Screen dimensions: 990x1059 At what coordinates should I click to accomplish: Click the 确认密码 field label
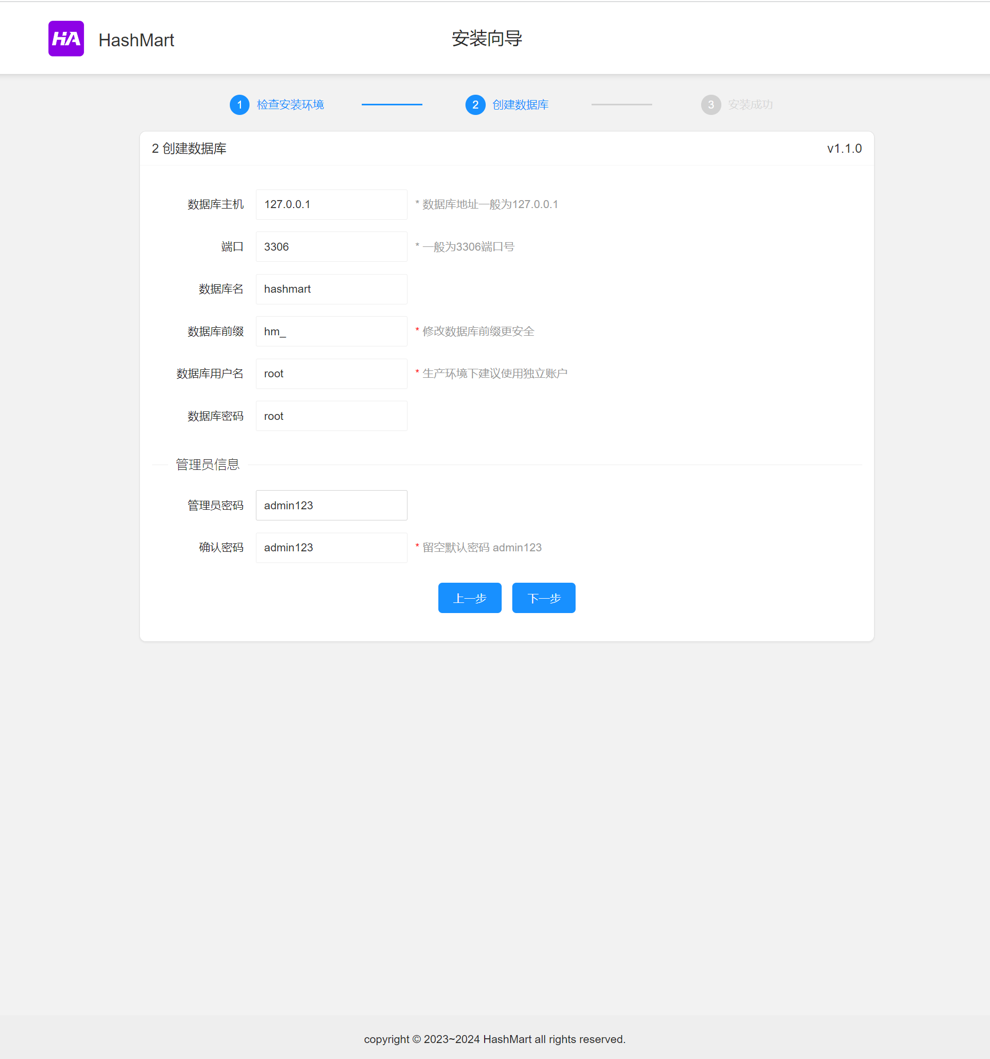(x=221, y=548)
